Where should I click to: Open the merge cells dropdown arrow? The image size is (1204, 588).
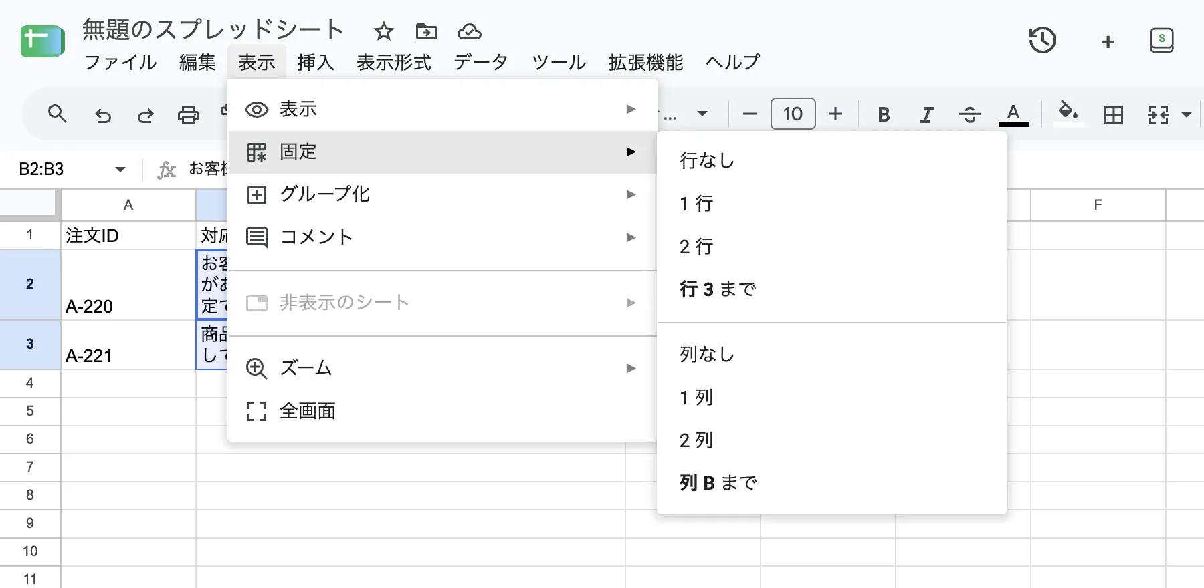click(x=1187, y=115)
